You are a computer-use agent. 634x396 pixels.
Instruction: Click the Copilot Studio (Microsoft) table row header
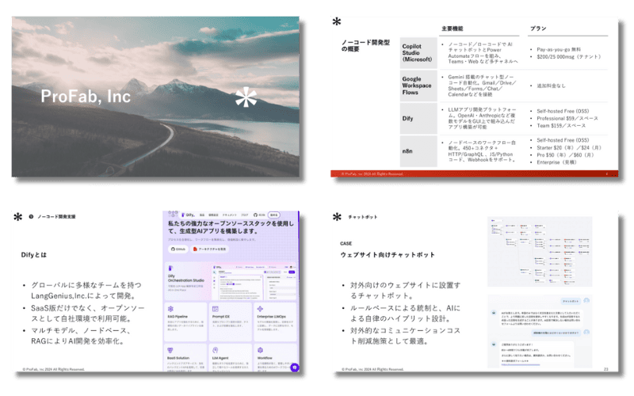418,53
